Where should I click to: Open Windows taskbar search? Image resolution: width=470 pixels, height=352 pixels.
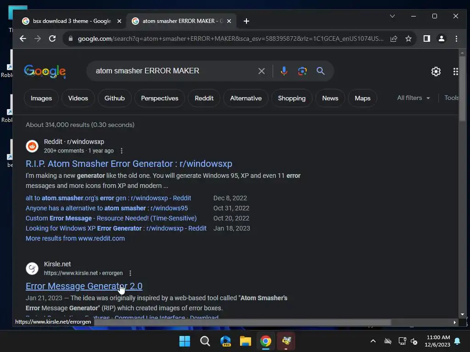pos(205,341)
